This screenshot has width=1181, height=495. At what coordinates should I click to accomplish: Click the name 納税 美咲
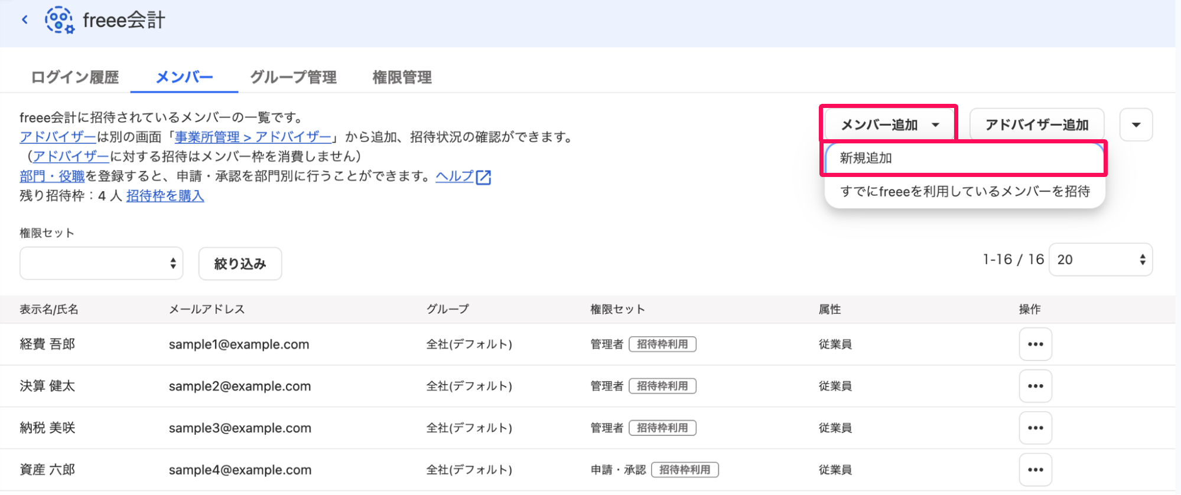[47, 428]
